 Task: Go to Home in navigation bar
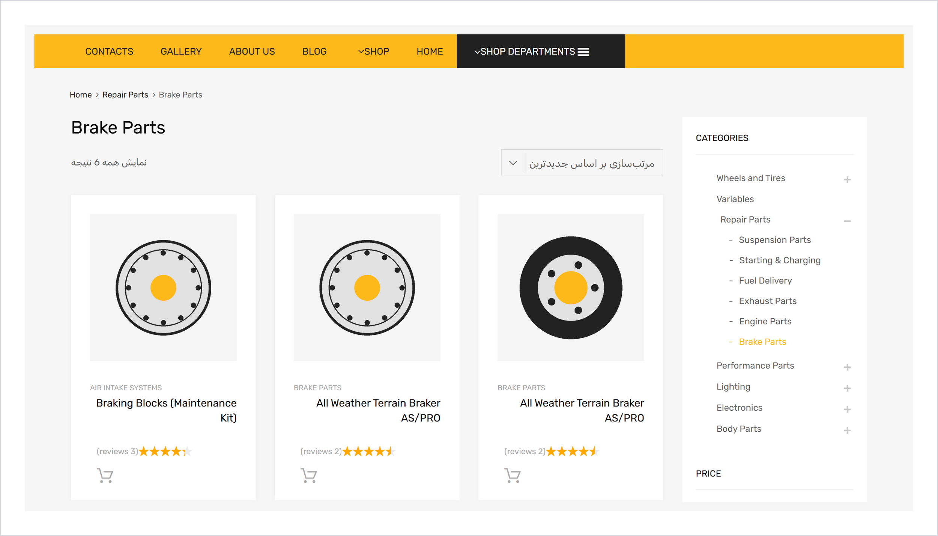click(430, 51)
